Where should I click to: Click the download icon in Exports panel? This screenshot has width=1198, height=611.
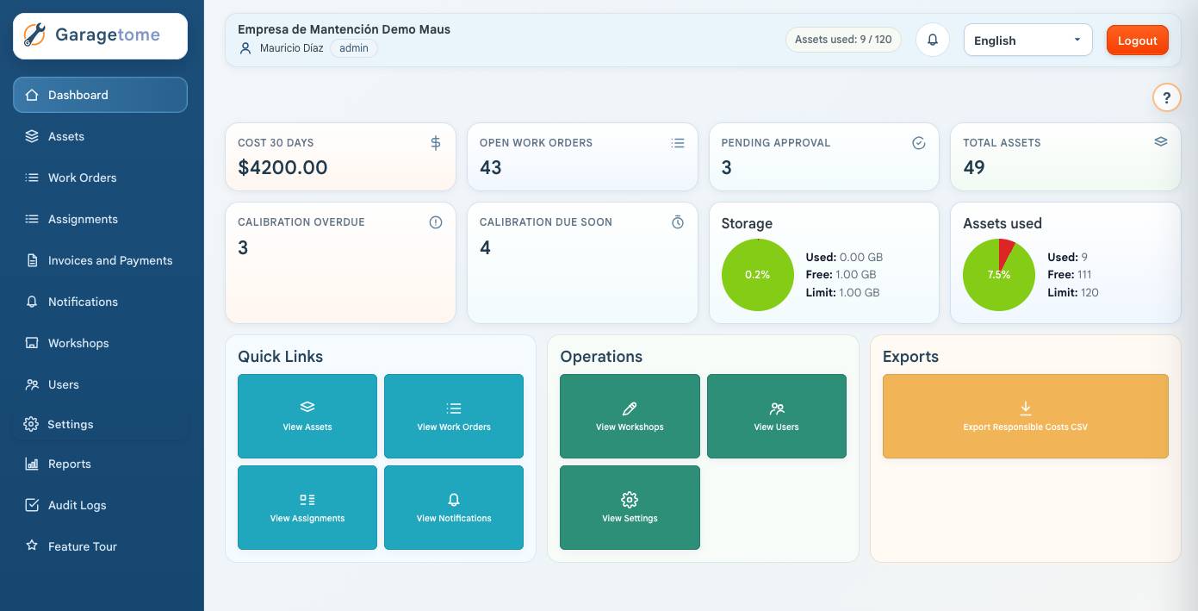pos(1026,408)
